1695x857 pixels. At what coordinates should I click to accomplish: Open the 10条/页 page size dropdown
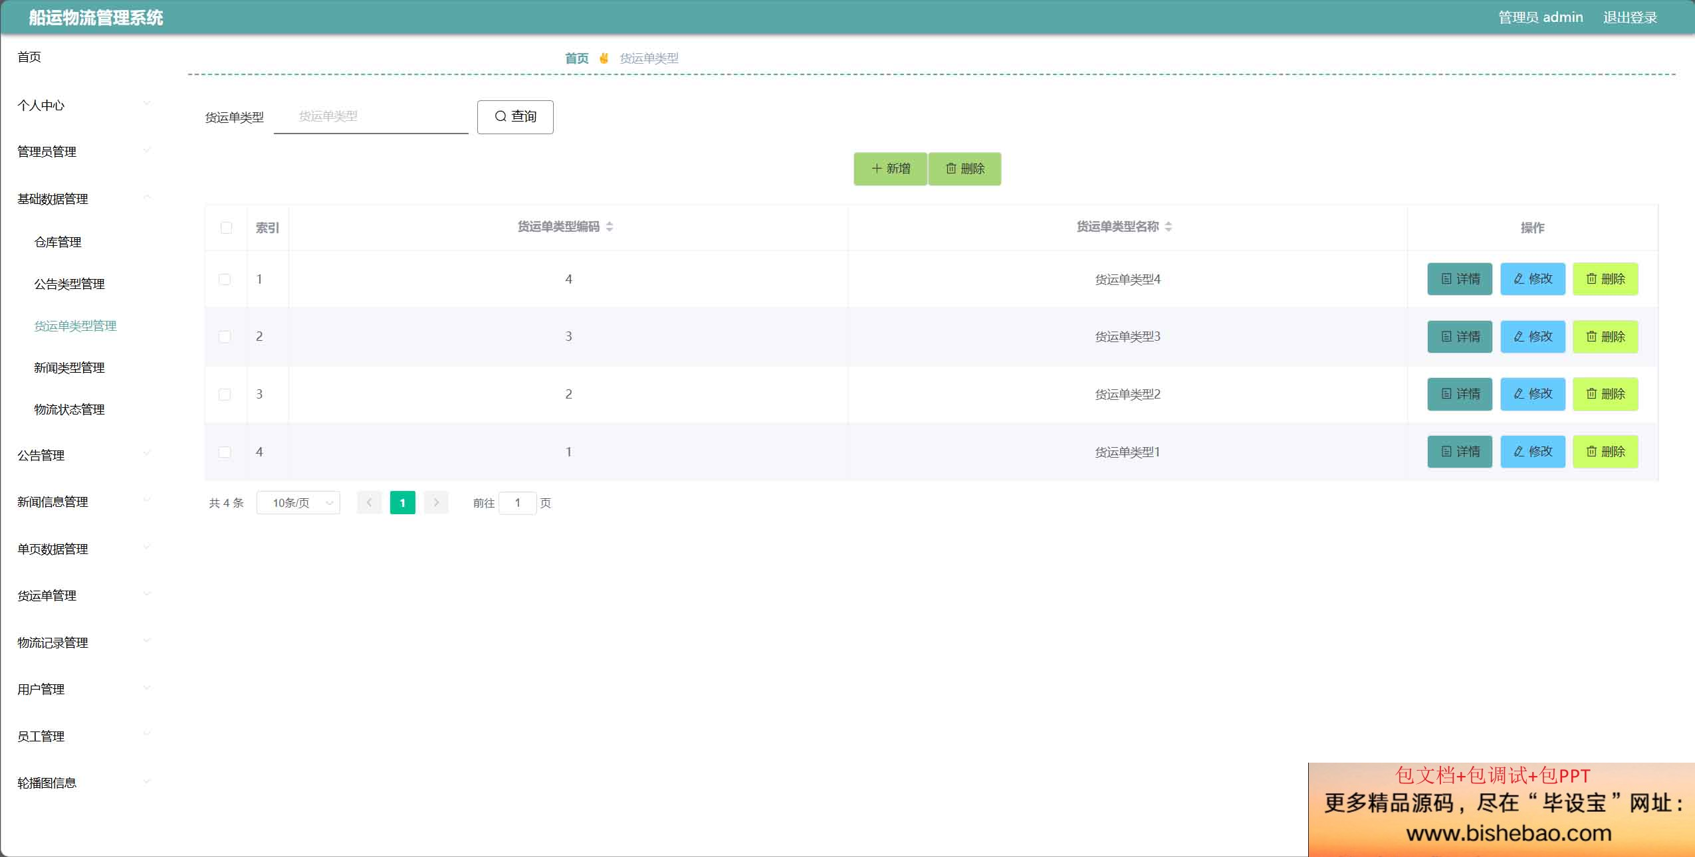coord(298,503)
